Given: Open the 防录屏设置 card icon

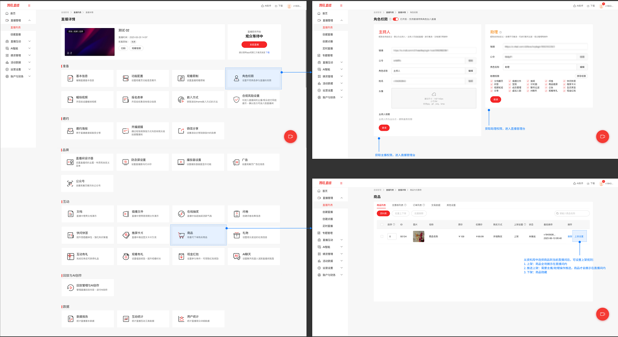Looking at the screenshot, I should click(x=126, y=162).
